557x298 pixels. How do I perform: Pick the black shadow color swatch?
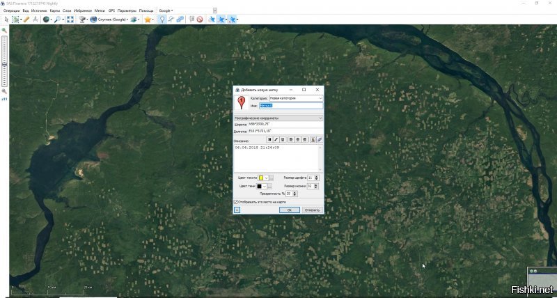coord(259,187)
